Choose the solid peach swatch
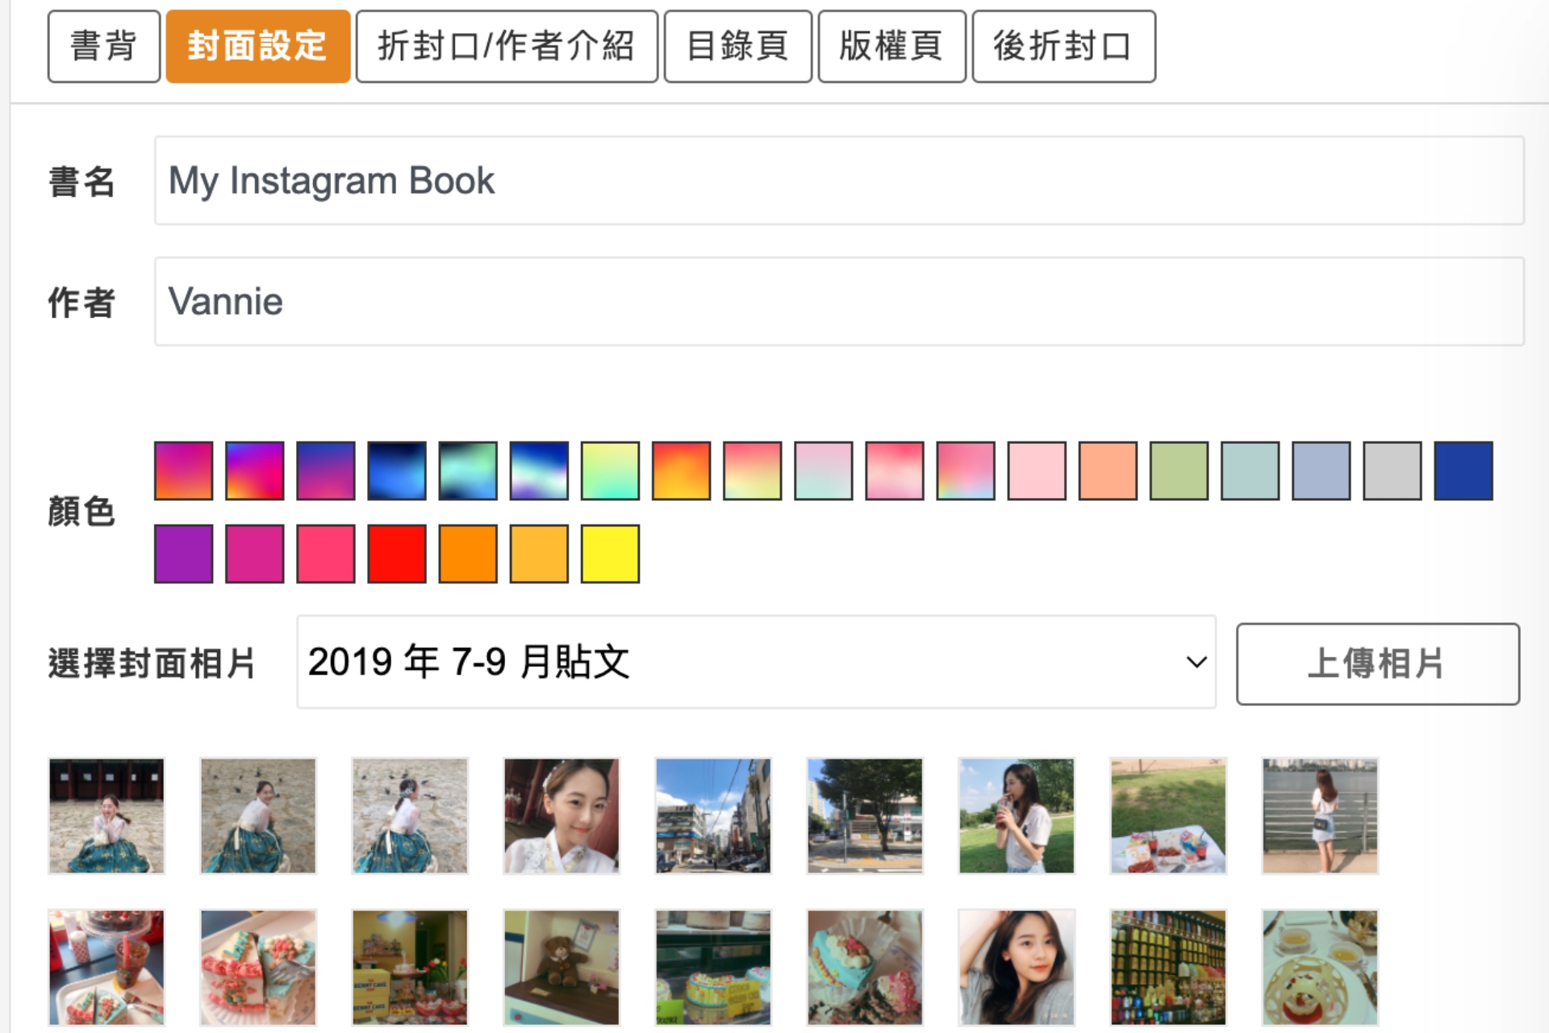 click(x=1108, y=470)
